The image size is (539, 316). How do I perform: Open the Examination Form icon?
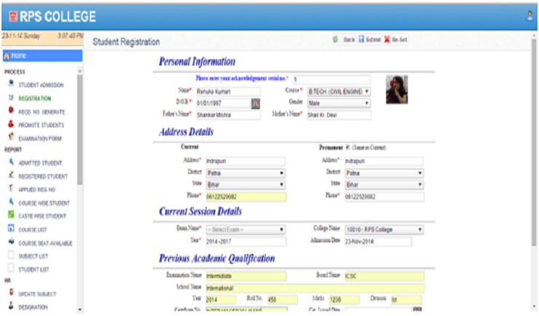click(11, 137)
